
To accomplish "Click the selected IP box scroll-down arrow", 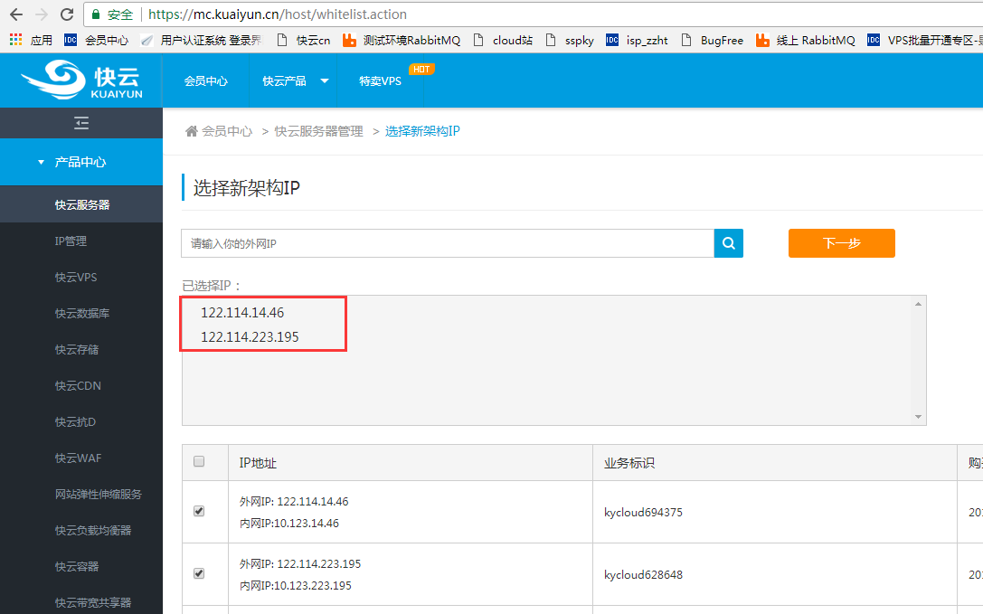I will pos(919,417).
